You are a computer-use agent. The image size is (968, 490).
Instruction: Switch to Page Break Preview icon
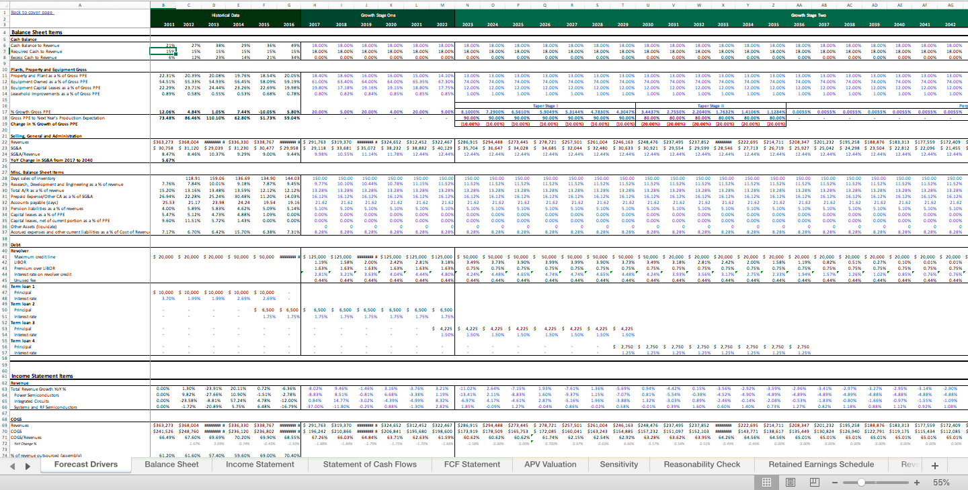pos(814,483)
